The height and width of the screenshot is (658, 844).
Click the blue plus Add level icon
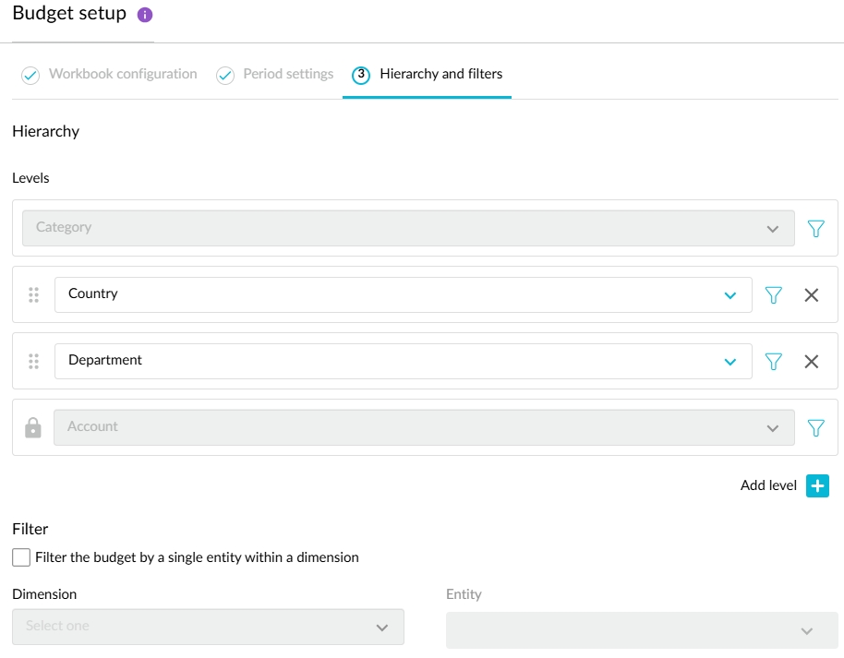[x=817, y=485]
